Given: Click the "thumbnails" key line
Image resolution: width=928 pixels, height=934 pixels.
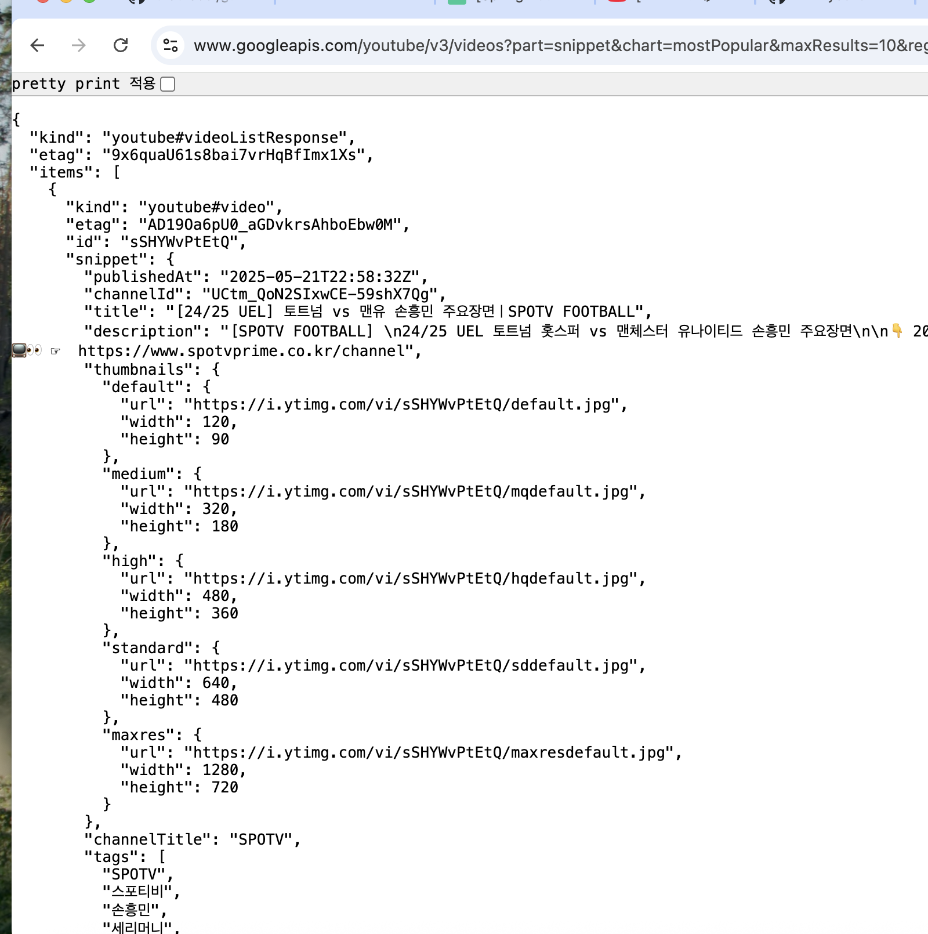Looking at the screenshot, I should 152,370.
